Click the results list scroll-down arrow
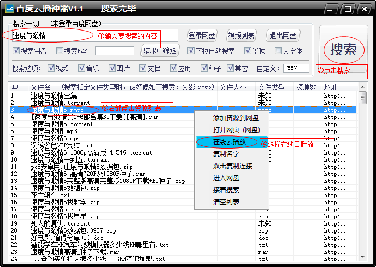Image resolution: width=376 pixels, height=267 pixels. [362, 257]
